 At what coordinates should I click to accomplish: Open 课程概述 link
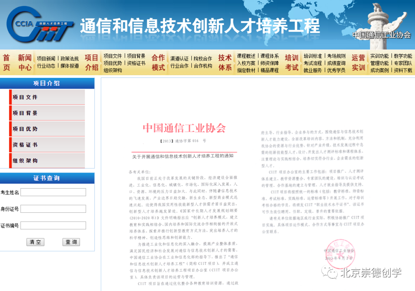click(246, 56)
